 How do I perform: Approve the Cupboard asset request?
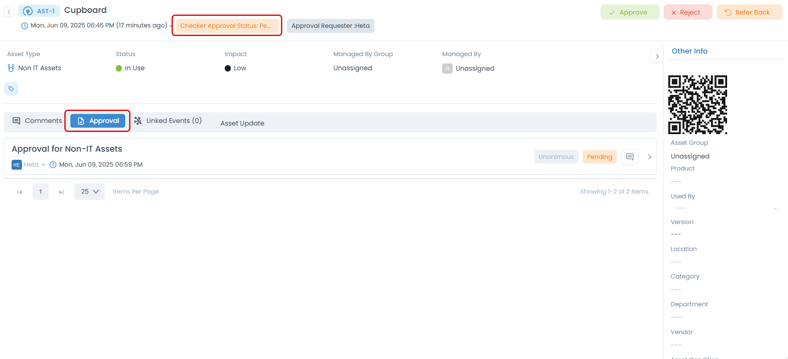(629, 12)
